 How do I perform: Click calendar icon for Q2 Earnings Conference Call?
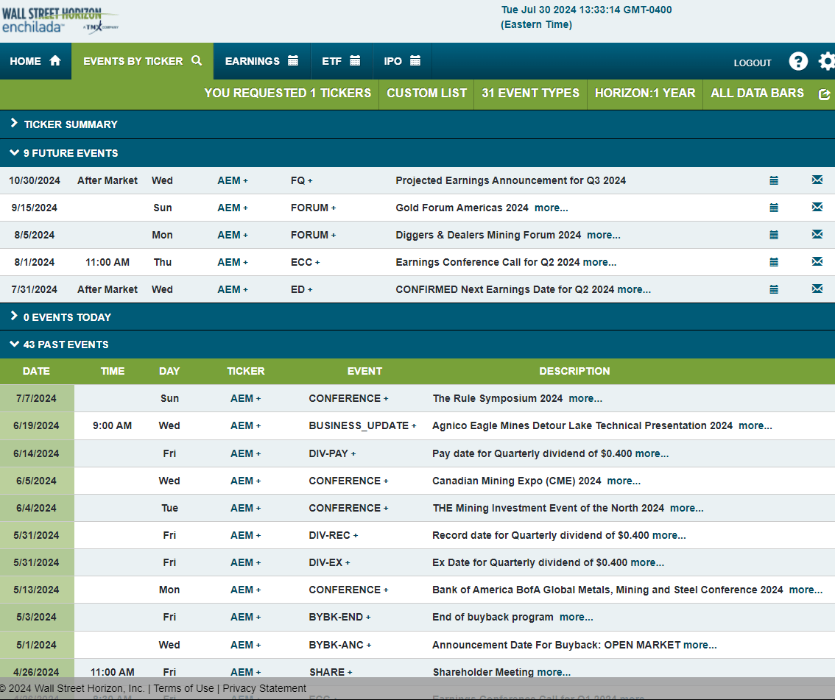click(x=774, y=262)
